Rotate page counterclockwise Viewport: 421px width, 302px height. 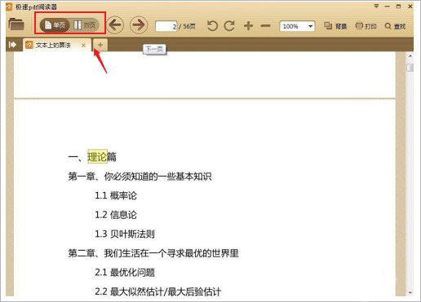[212, 26]
